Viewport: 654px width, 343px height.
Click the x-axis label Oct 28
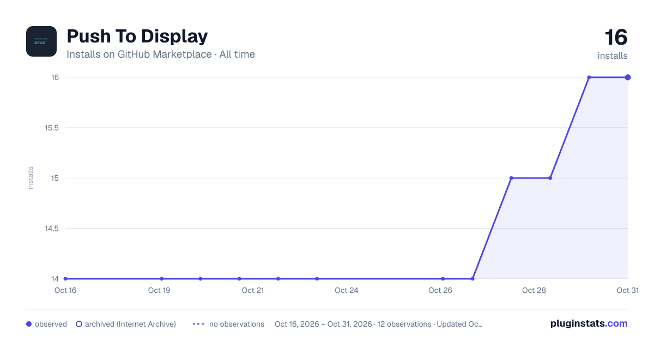click(x=534, y=290)
